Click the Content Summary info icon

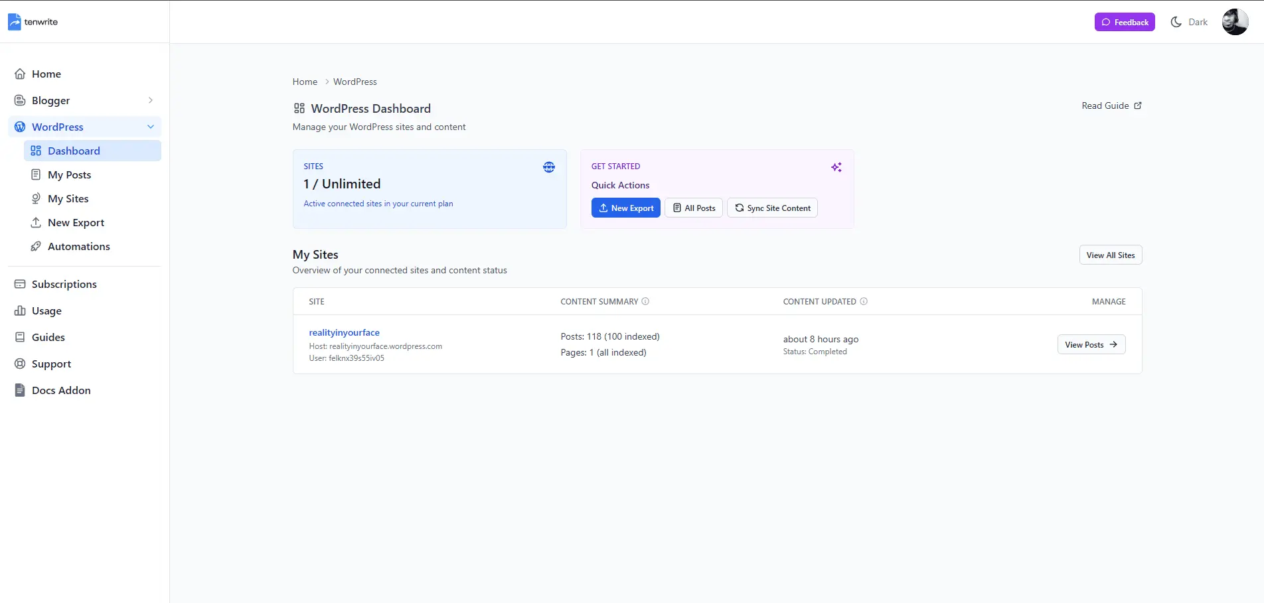[x=645, y=301]
